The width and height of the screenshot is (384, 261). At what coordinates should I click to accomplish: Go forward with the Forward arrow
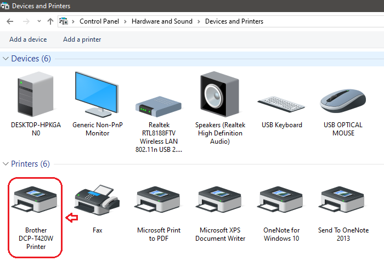coord(26,21)
